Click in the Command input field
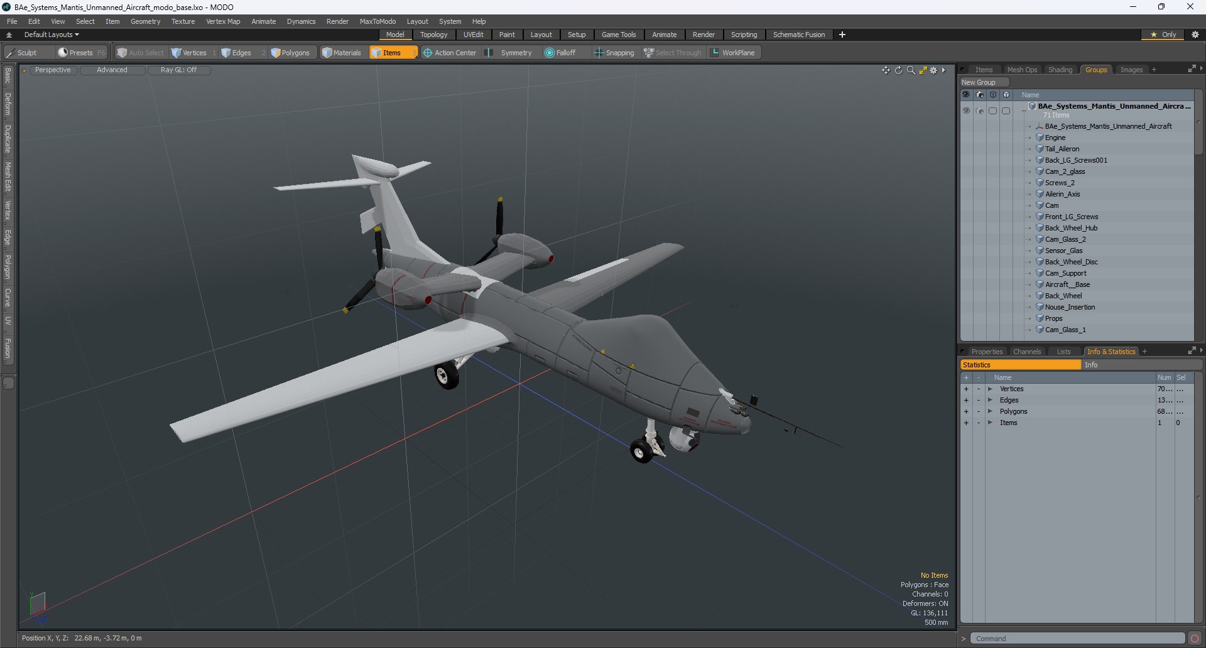1206x648 pixels. [1077, 639]
